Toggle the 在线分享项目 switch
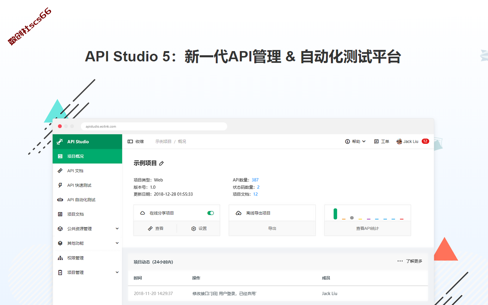This screenshot has height=305, width=488. point(210,213)
